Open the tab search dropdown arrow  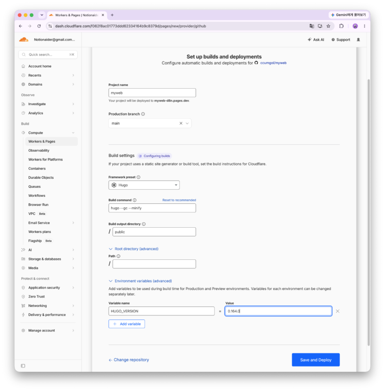tap(42, 15)
